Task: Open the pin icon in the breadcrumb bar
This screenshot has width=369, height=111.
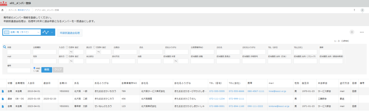Action: pyautogui.click(x=354, y=10)
